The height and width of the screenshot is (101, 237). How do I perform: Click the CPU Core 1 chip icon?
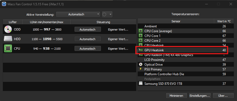tap(140, 36)
